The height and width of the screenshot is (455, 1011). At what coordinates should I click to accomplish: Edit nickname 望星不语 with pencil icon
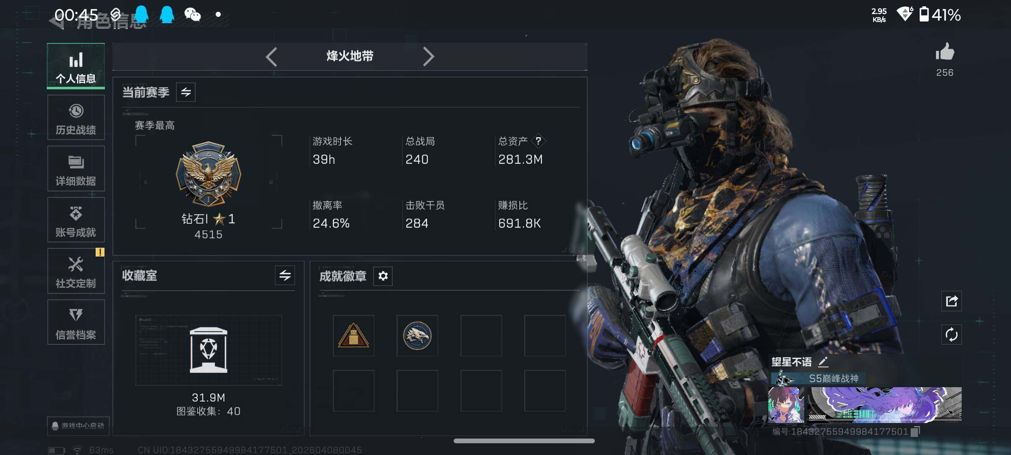pyautogui.click(x=823, y=361)
